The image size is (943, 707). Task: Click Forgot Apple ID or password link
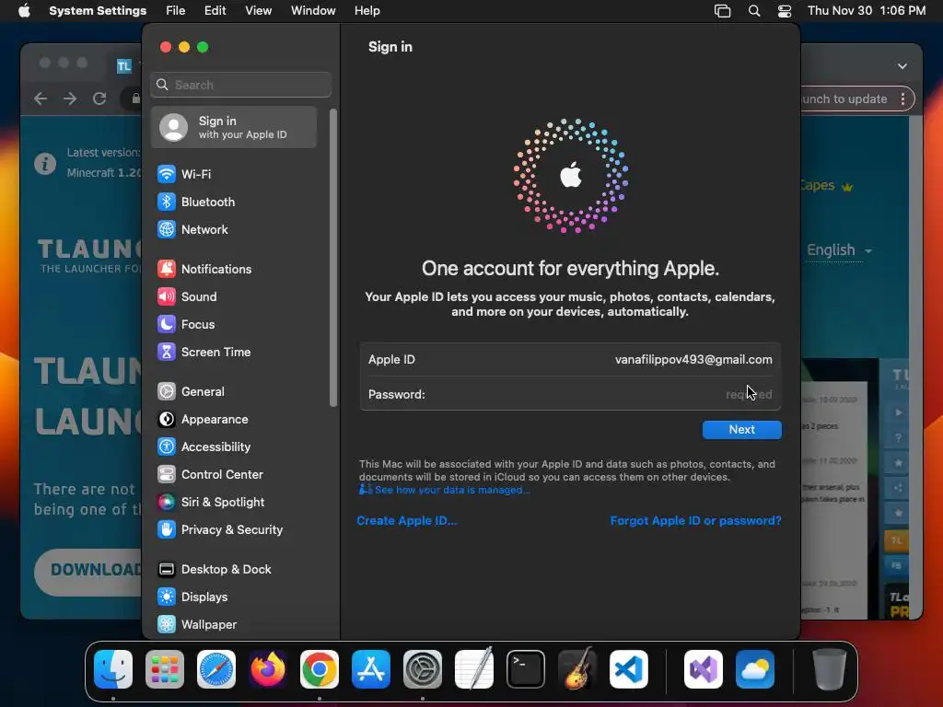coord(696,521)
